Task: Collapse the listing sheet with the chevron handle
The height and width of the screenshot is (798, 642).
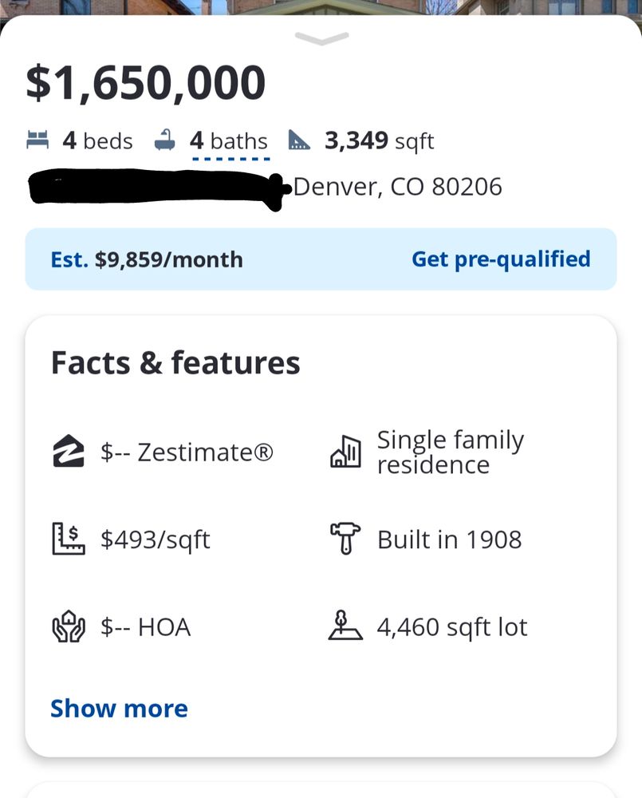Action: (321, 38)
